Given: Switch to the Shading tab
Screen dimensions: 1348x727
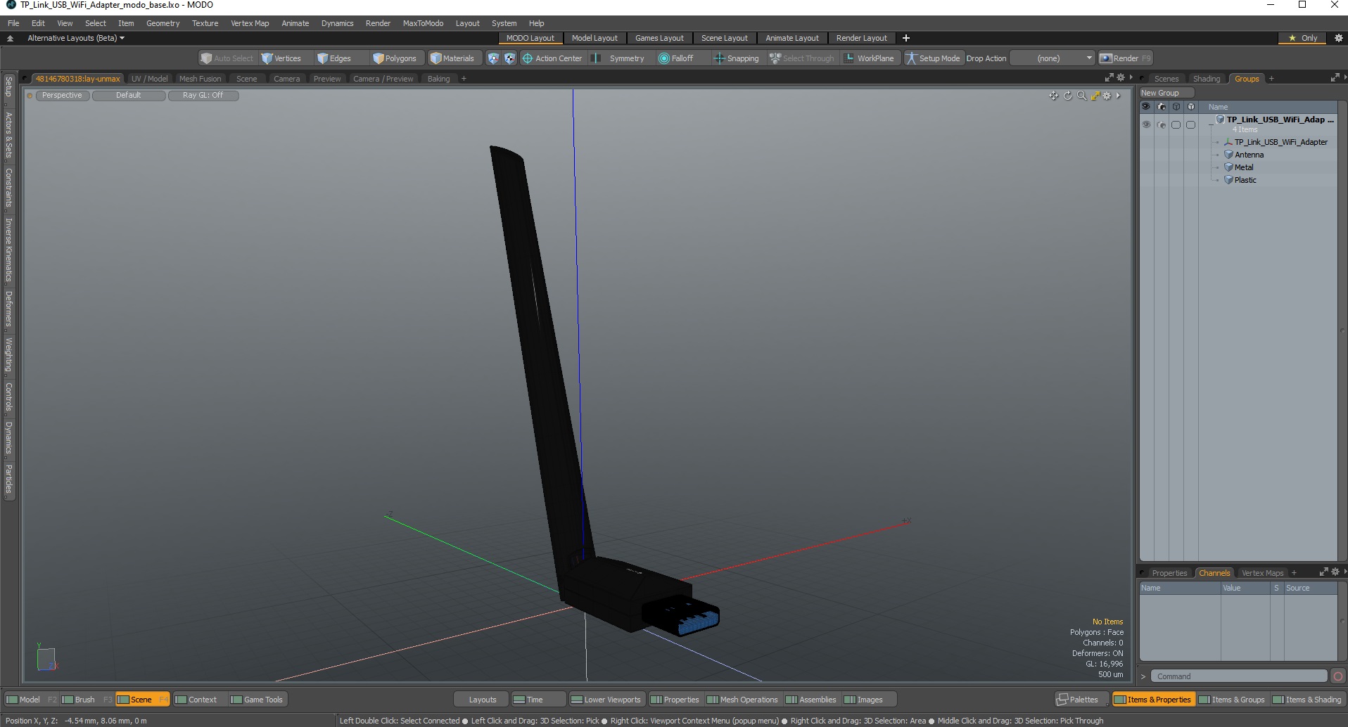Looking at the screenshot, I should click(1207, 79).
